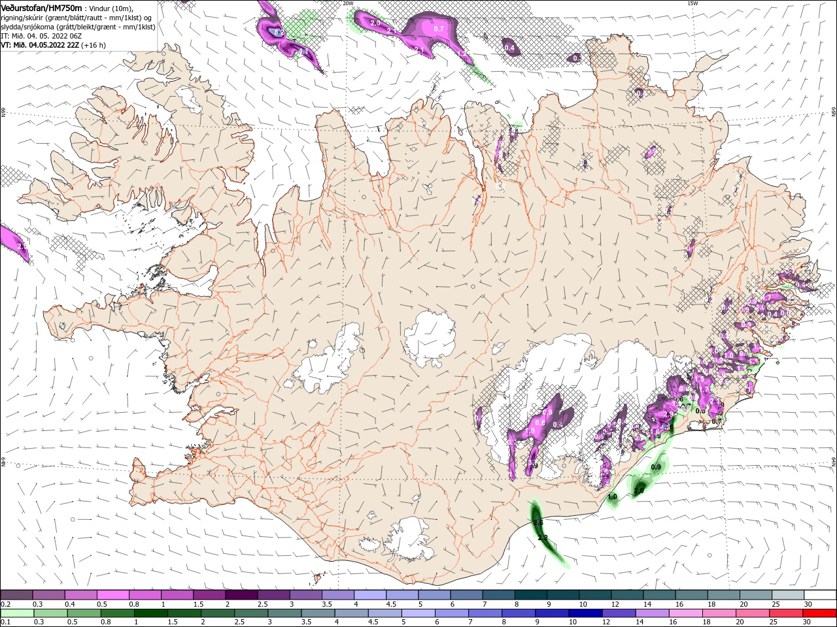Click the Mýrdalsjökull glacier white patch in the south
Image resolution: width=837 pixels, height=627 pixels.
[410, 539]
